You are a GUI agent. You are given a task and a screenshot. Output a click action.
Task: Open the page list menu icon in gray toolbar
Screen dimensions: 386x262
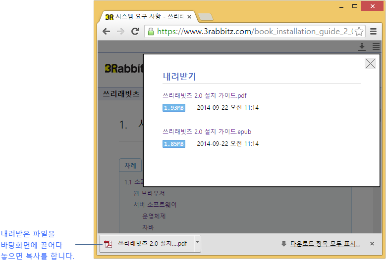point(376,46)
